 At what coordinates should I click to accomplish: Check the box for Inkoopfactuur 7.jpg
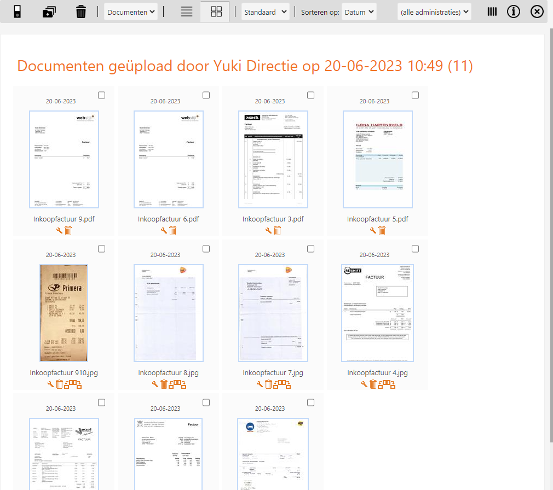tap(311, 249)
